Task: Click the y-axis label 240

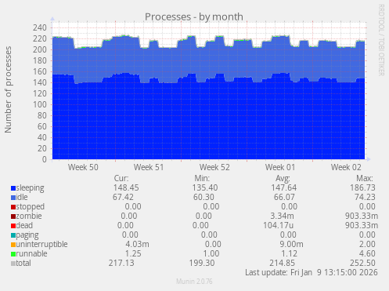Action: click(x=40, y=27)
